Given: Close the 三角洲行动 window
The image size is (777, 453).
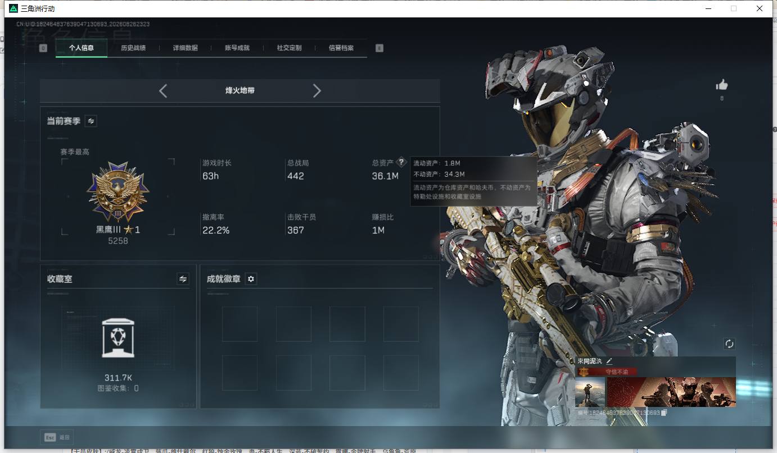Looking at the screenshot, I should (760, 8).
